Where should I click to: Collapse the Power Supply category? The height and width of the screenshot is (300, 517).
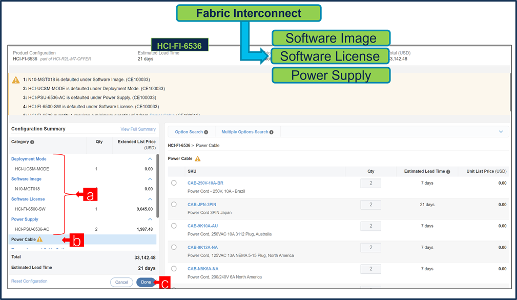pyautogui.click(x=150, y=219)
